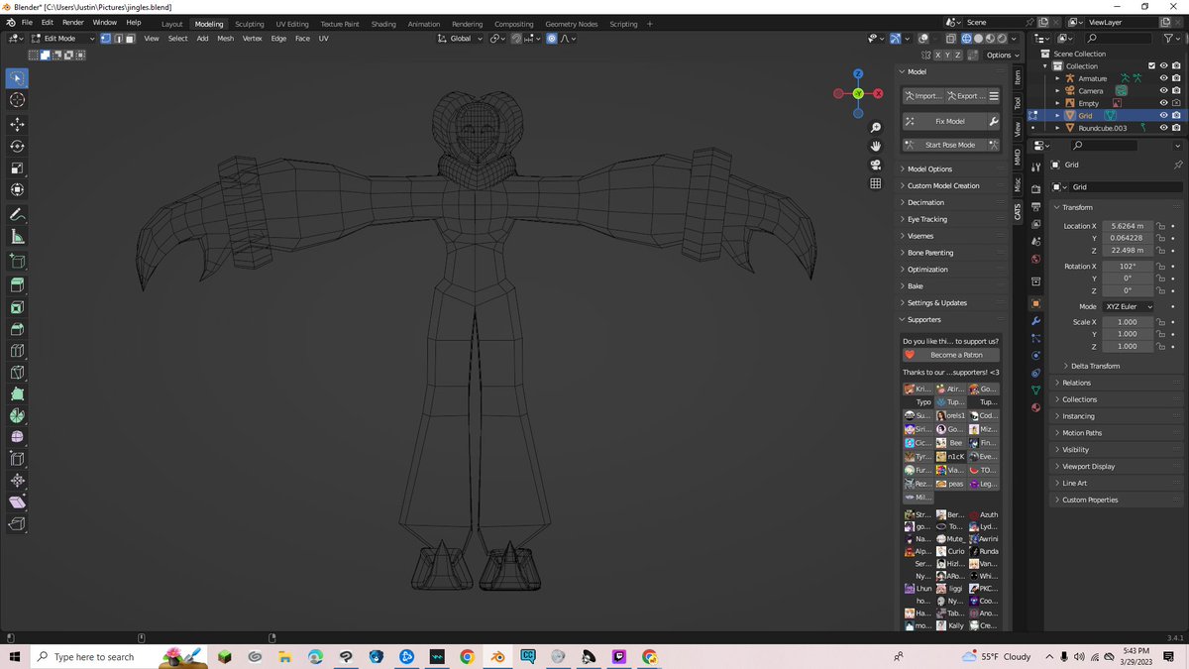This screenshot has height=669, width=1189.
Task: Hide Roundcube.003 with eye icon
Action: coord(1163,128)
